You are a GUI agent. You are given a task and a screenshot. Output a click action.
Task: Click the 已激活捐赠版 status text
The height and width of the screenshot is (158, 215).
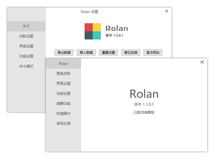(144, 112)
